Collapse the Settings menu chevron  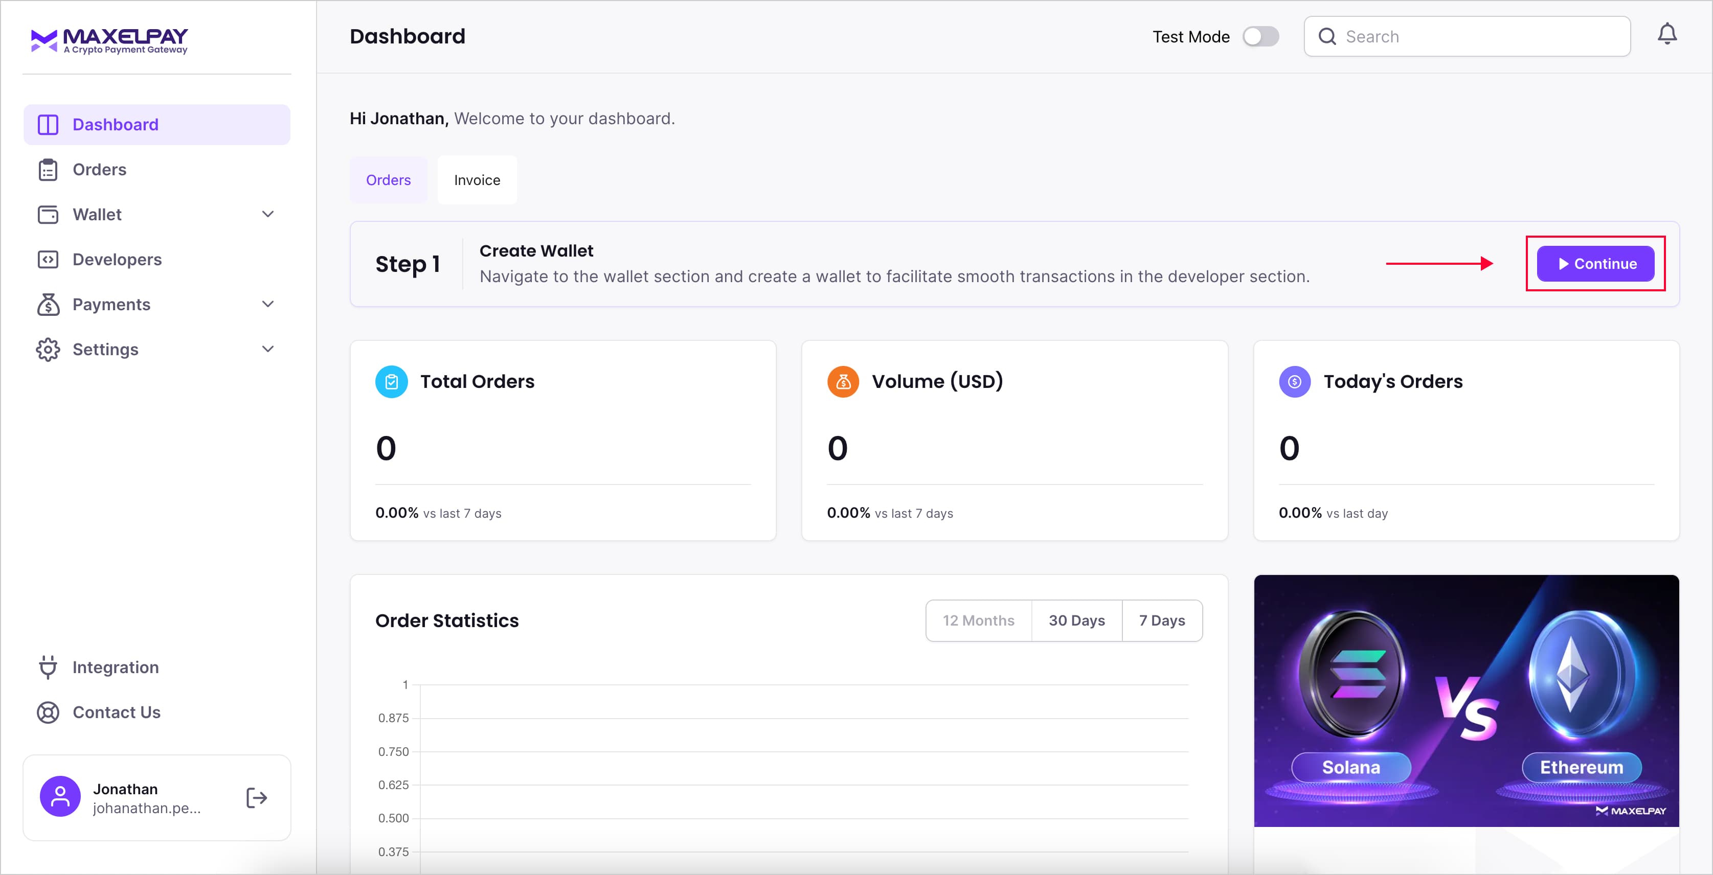[268, 349]
